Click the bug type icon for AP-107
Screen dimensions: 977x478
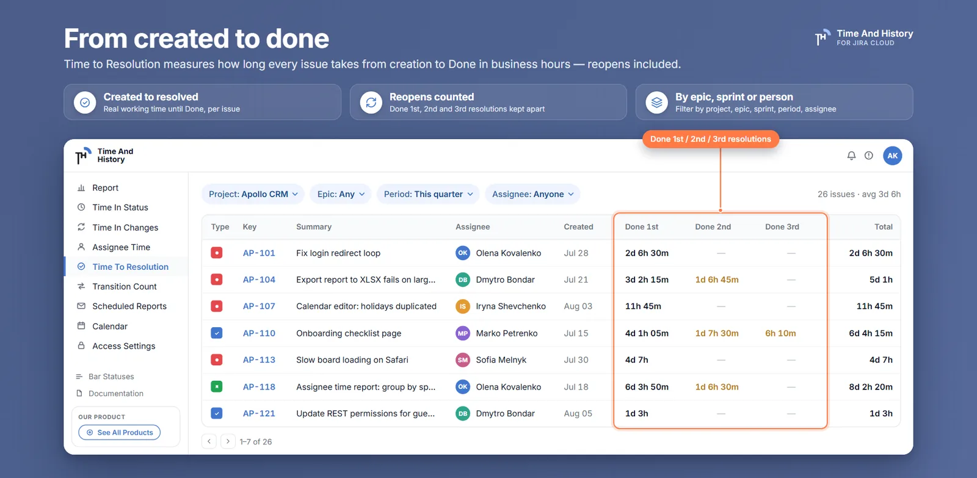pyautogui.click(x=217, y=306)
